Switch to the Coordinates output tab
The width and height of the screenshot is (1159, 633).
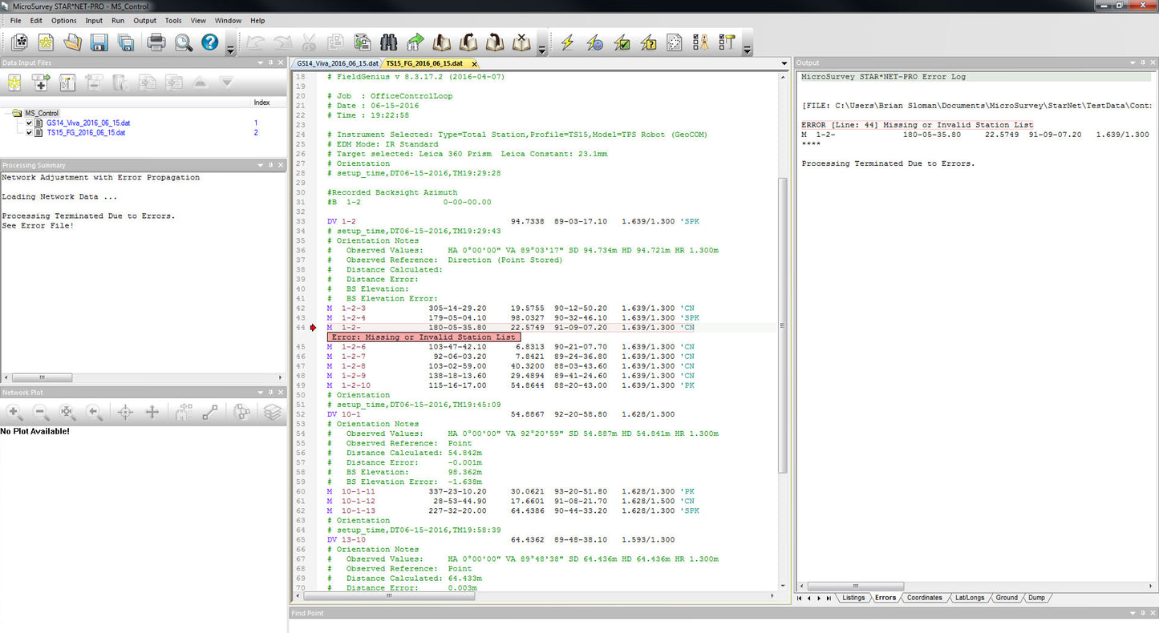924,598
